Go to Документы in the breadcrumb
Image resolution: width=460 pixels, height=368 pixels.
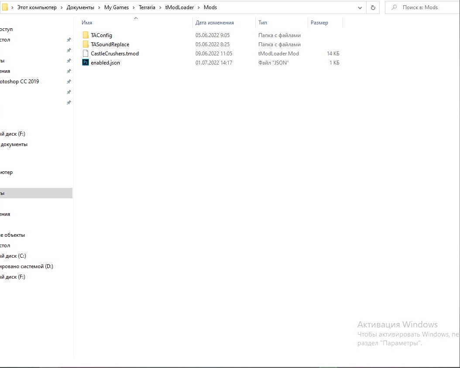point(80,7)
